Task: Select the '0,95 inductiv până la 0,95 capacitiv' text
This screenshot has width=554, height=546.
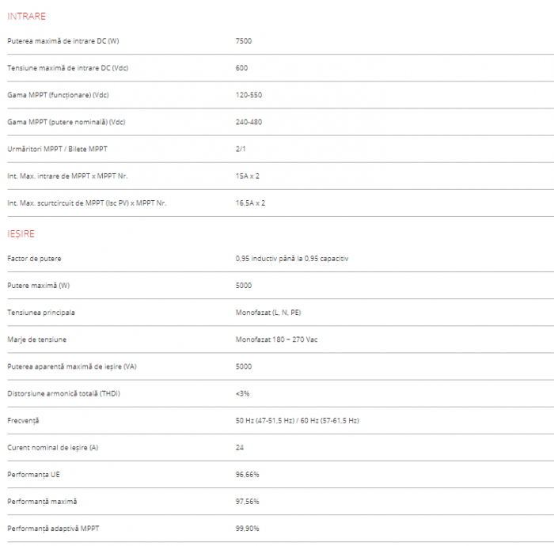Action: [292, 259]
